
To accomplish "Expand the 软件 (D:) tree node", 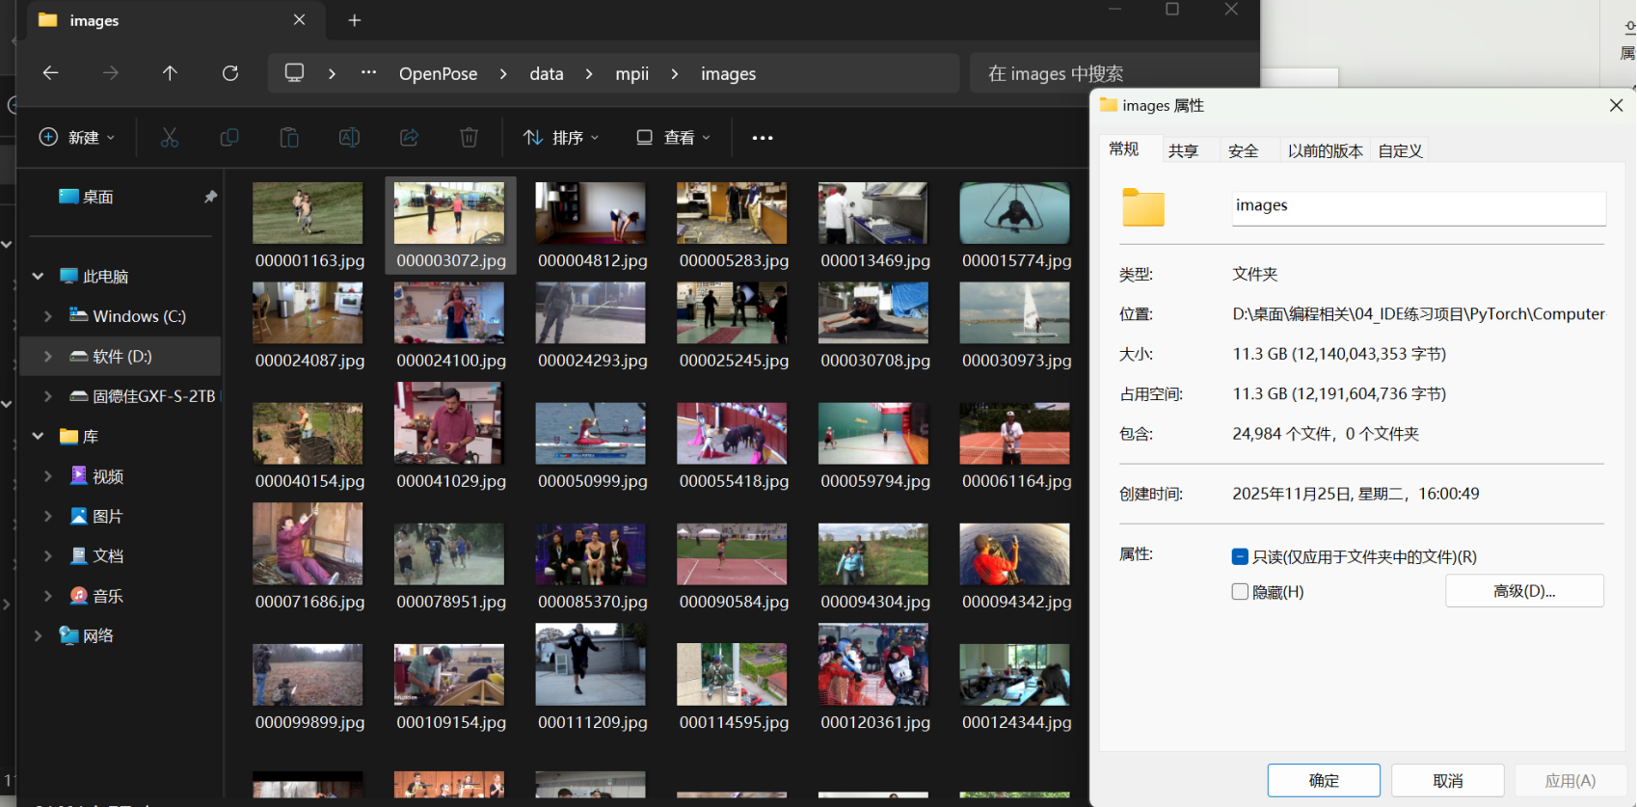I will point(48,357).
